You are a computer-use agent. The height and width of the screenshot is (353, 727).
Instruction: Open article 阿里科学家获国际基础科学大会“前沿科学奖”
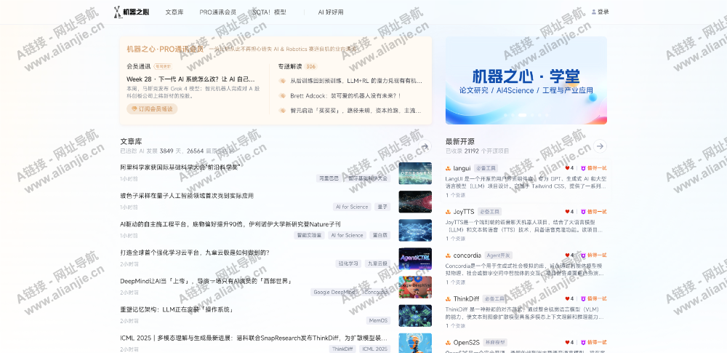pyautogui.click(x=181, y=167)
